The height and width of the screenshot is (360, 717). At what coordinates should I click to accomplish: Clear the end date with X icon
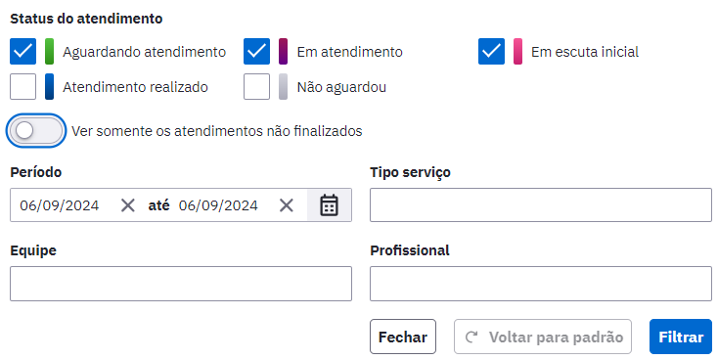click(287, 205)
